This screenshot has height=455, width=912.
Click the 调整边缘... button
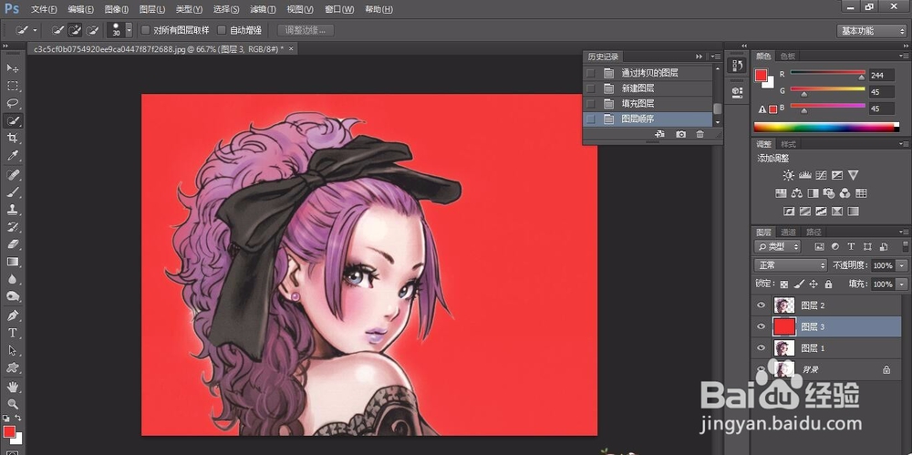tap(306, 30)
